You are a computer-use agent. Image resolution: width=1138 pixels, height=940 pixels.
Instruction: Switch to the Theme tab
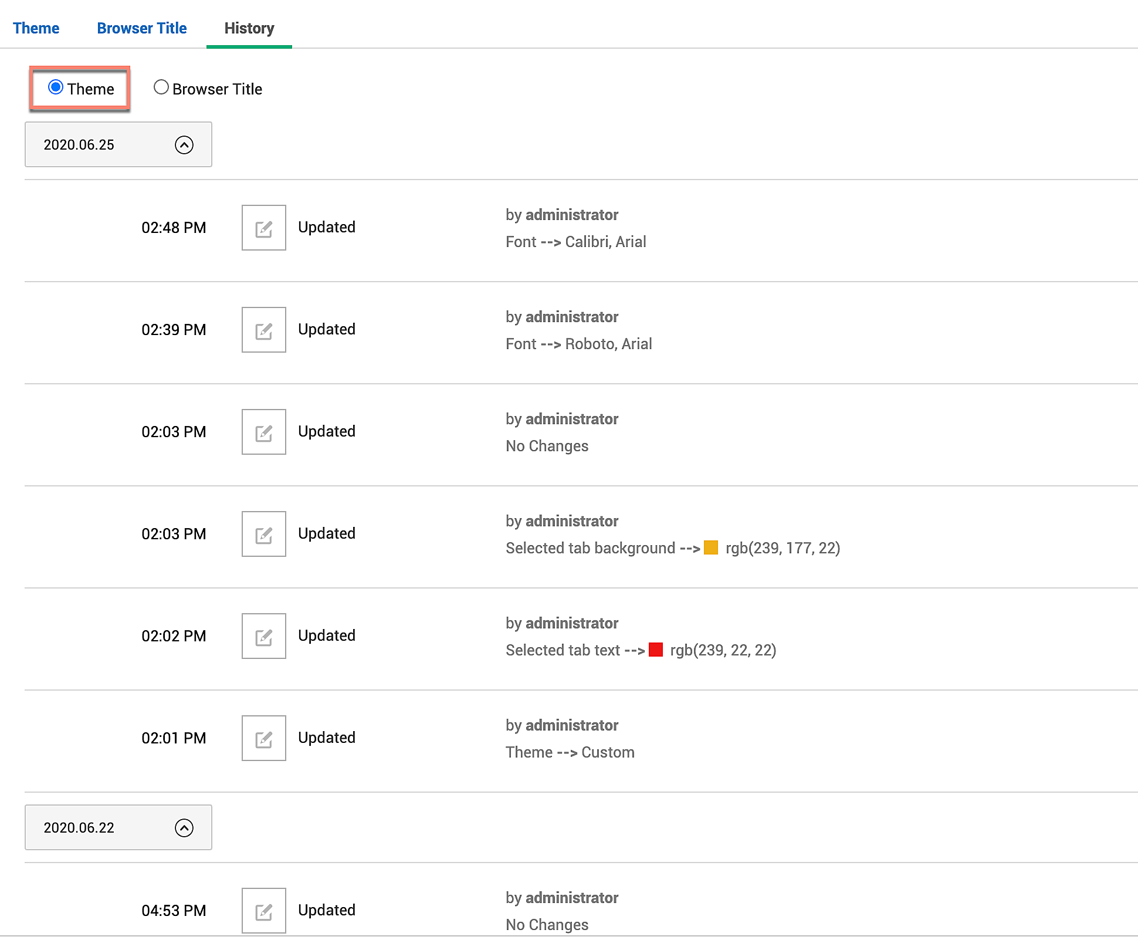click(x=36, y=28)
